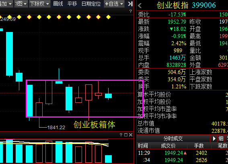The width and height of the screenshot is (228, 164).
Task: Open help question mark above the chart
Action: coord(131,11)
